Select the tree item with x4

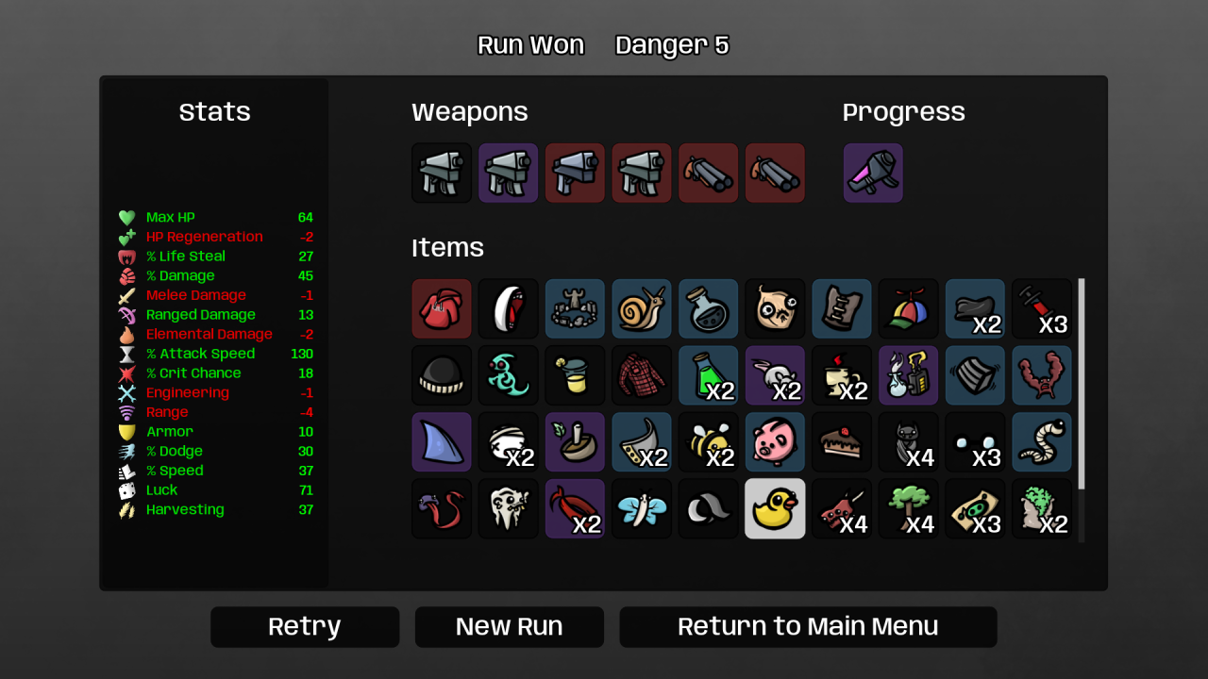[x=908, y=508]
